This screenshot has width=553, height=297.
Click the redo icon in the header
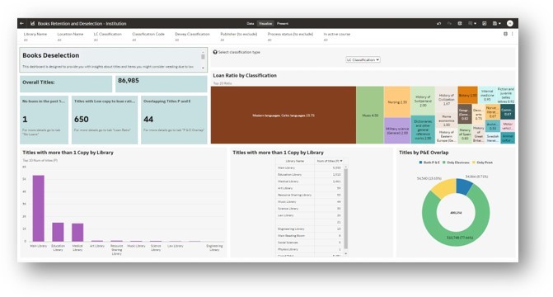click(449, 24)
